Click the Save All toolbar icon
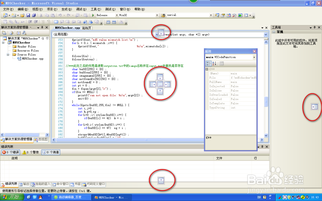Screen dimensions: 322x201 point(34,15)
